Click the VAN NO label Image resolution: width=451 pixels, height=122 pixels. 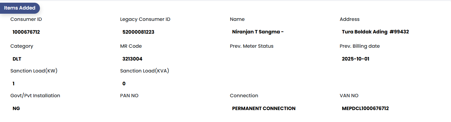[349, 96]
